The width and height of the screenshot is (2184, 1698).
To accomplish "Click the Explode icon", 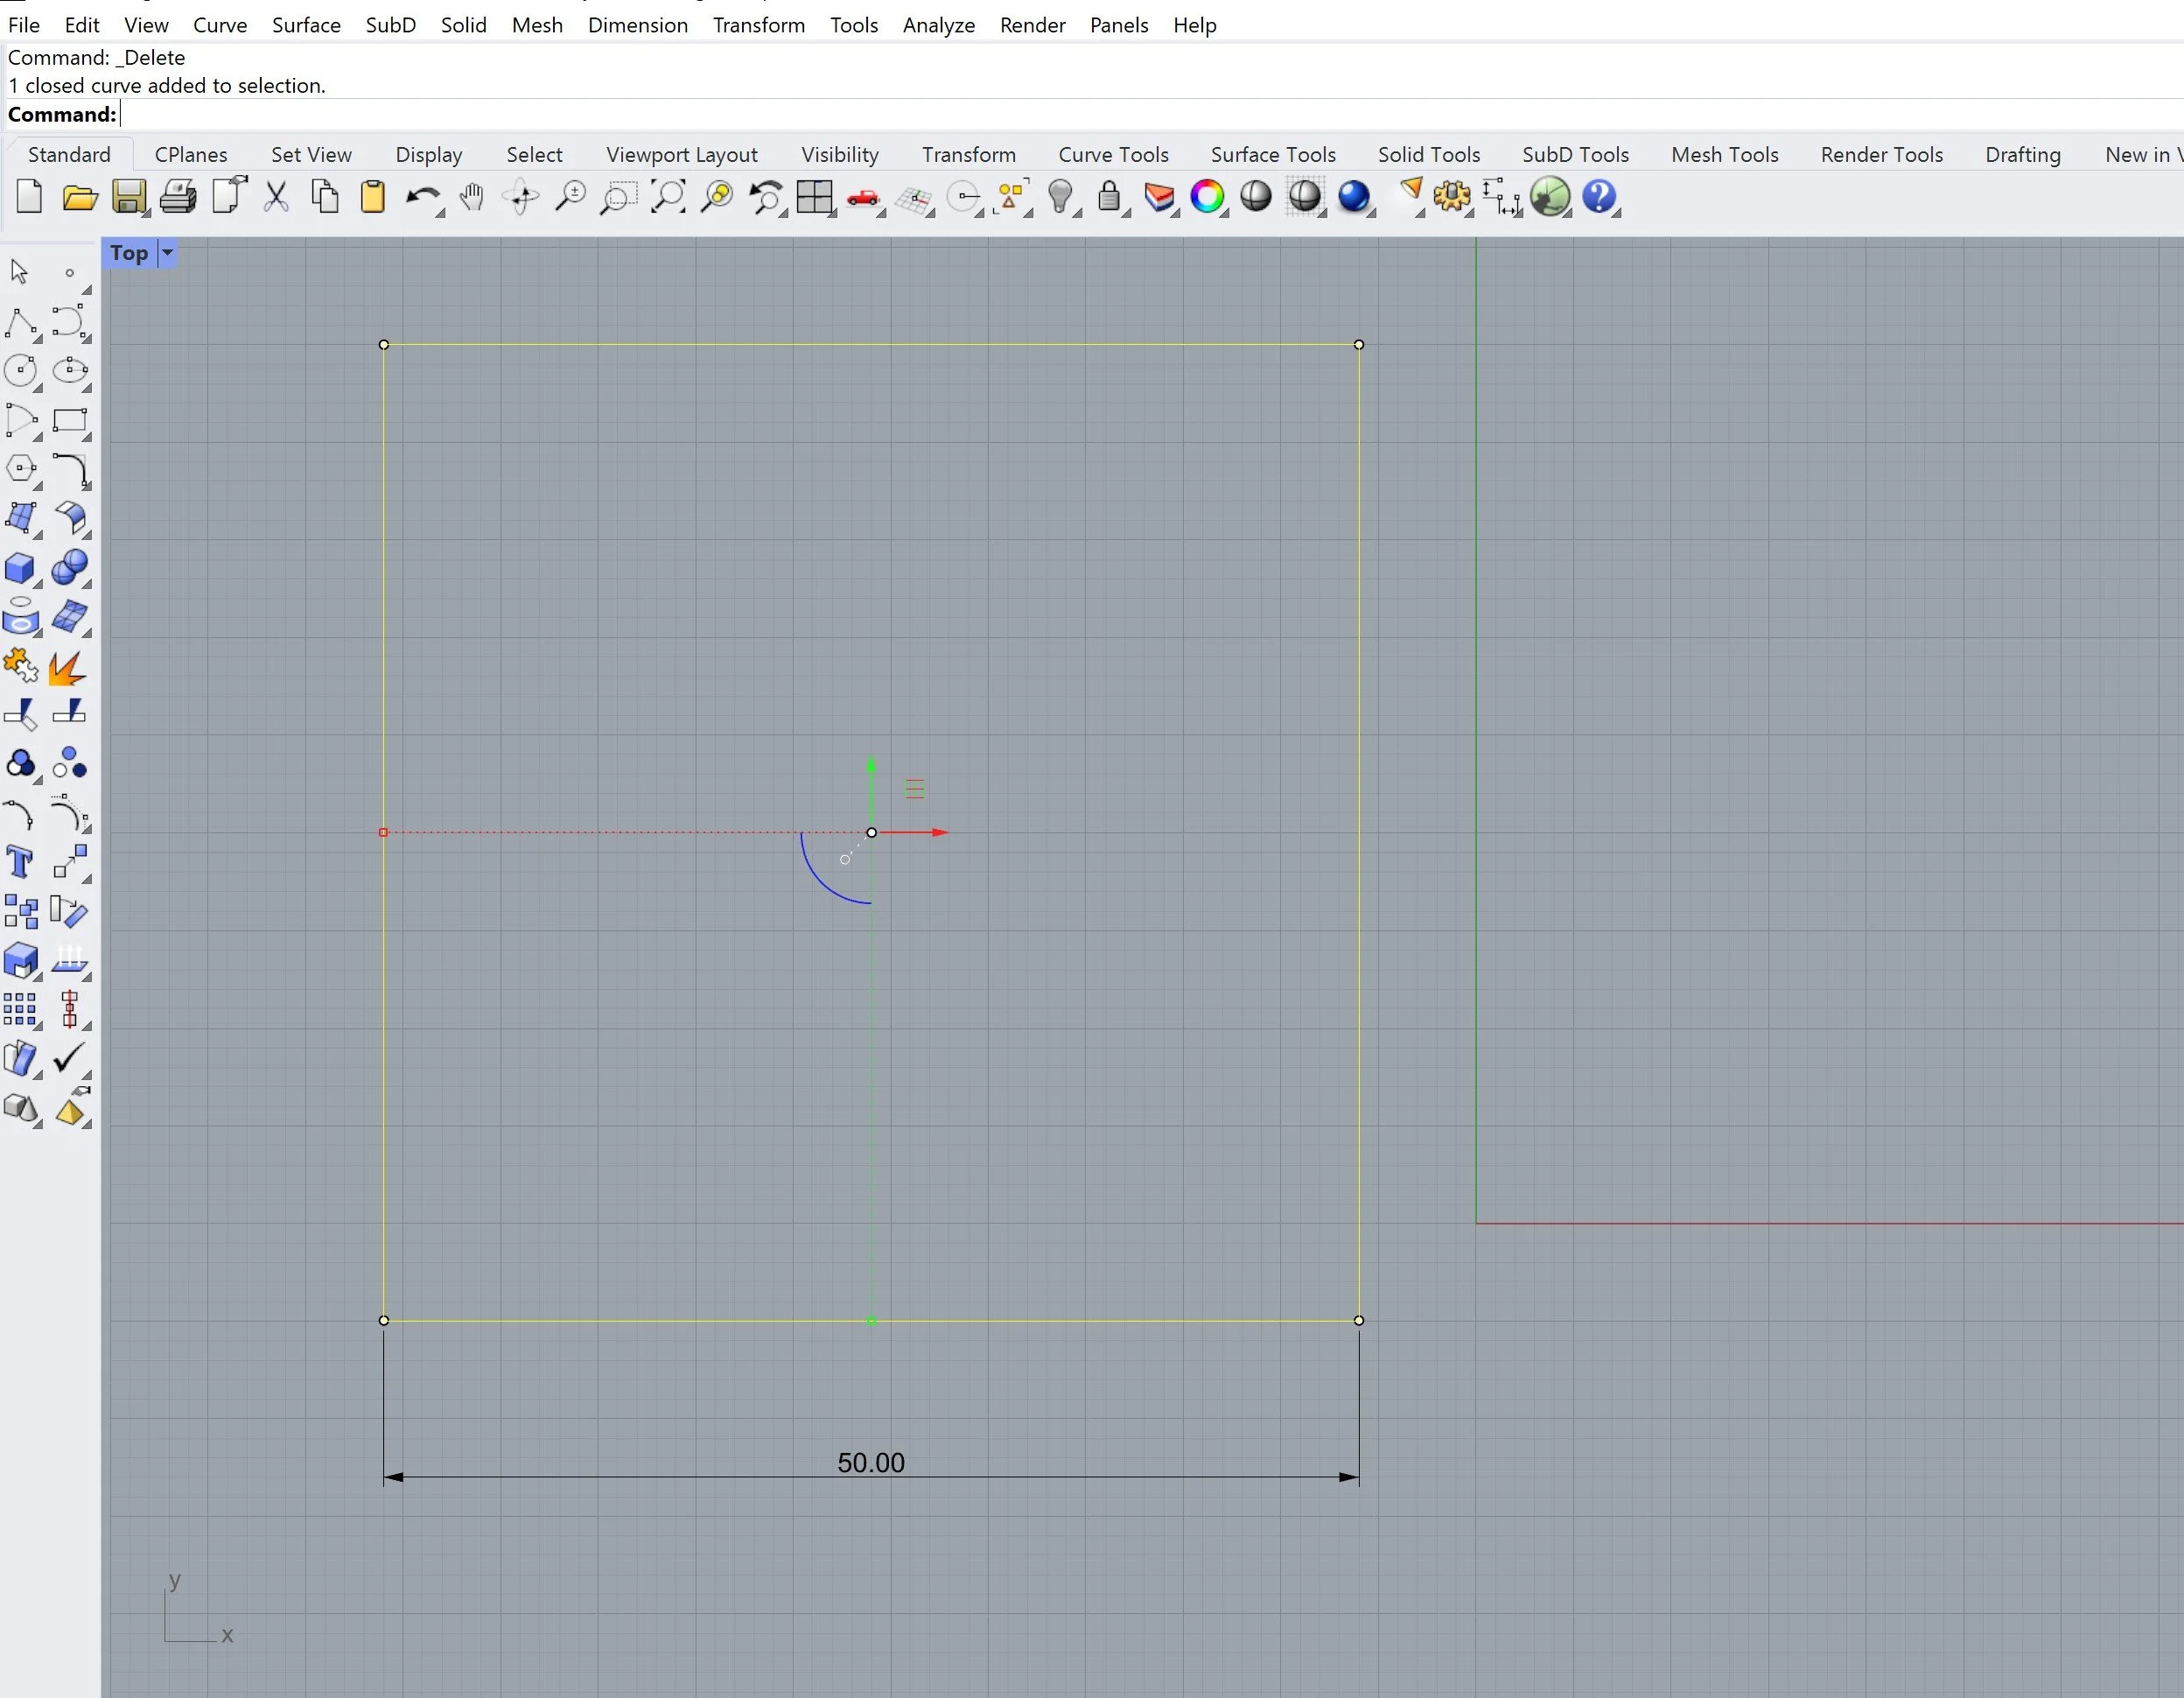I will coord(67,666).
